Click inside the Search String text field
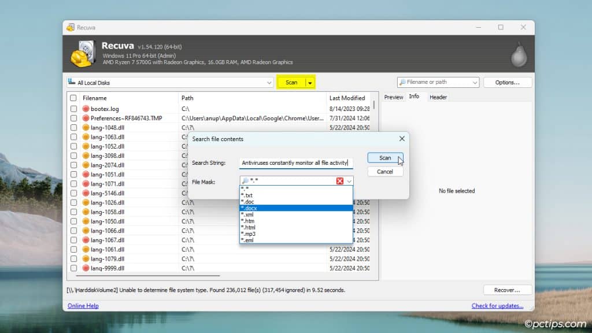 [296, 162]
